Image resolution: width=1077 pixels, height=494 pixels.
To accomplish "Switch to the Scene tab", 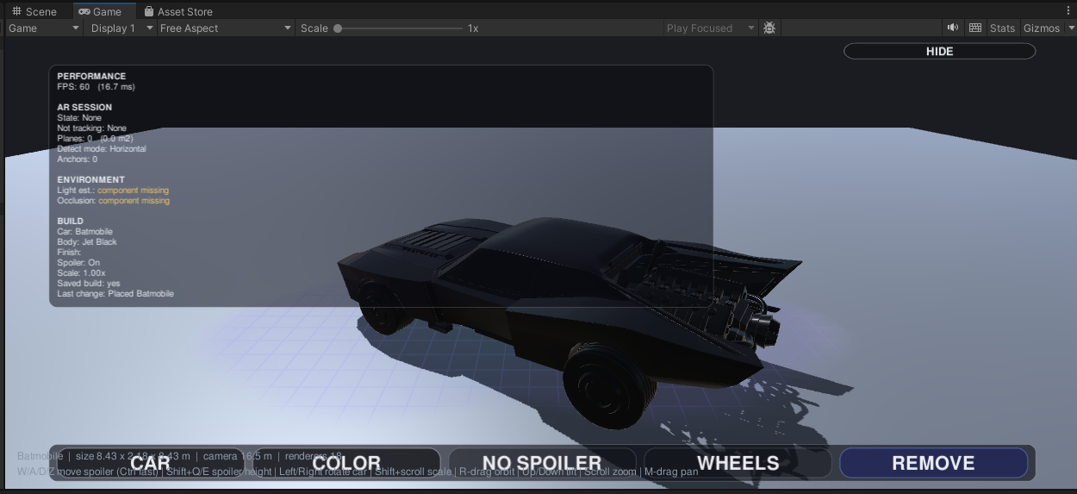I will (34, 11).
